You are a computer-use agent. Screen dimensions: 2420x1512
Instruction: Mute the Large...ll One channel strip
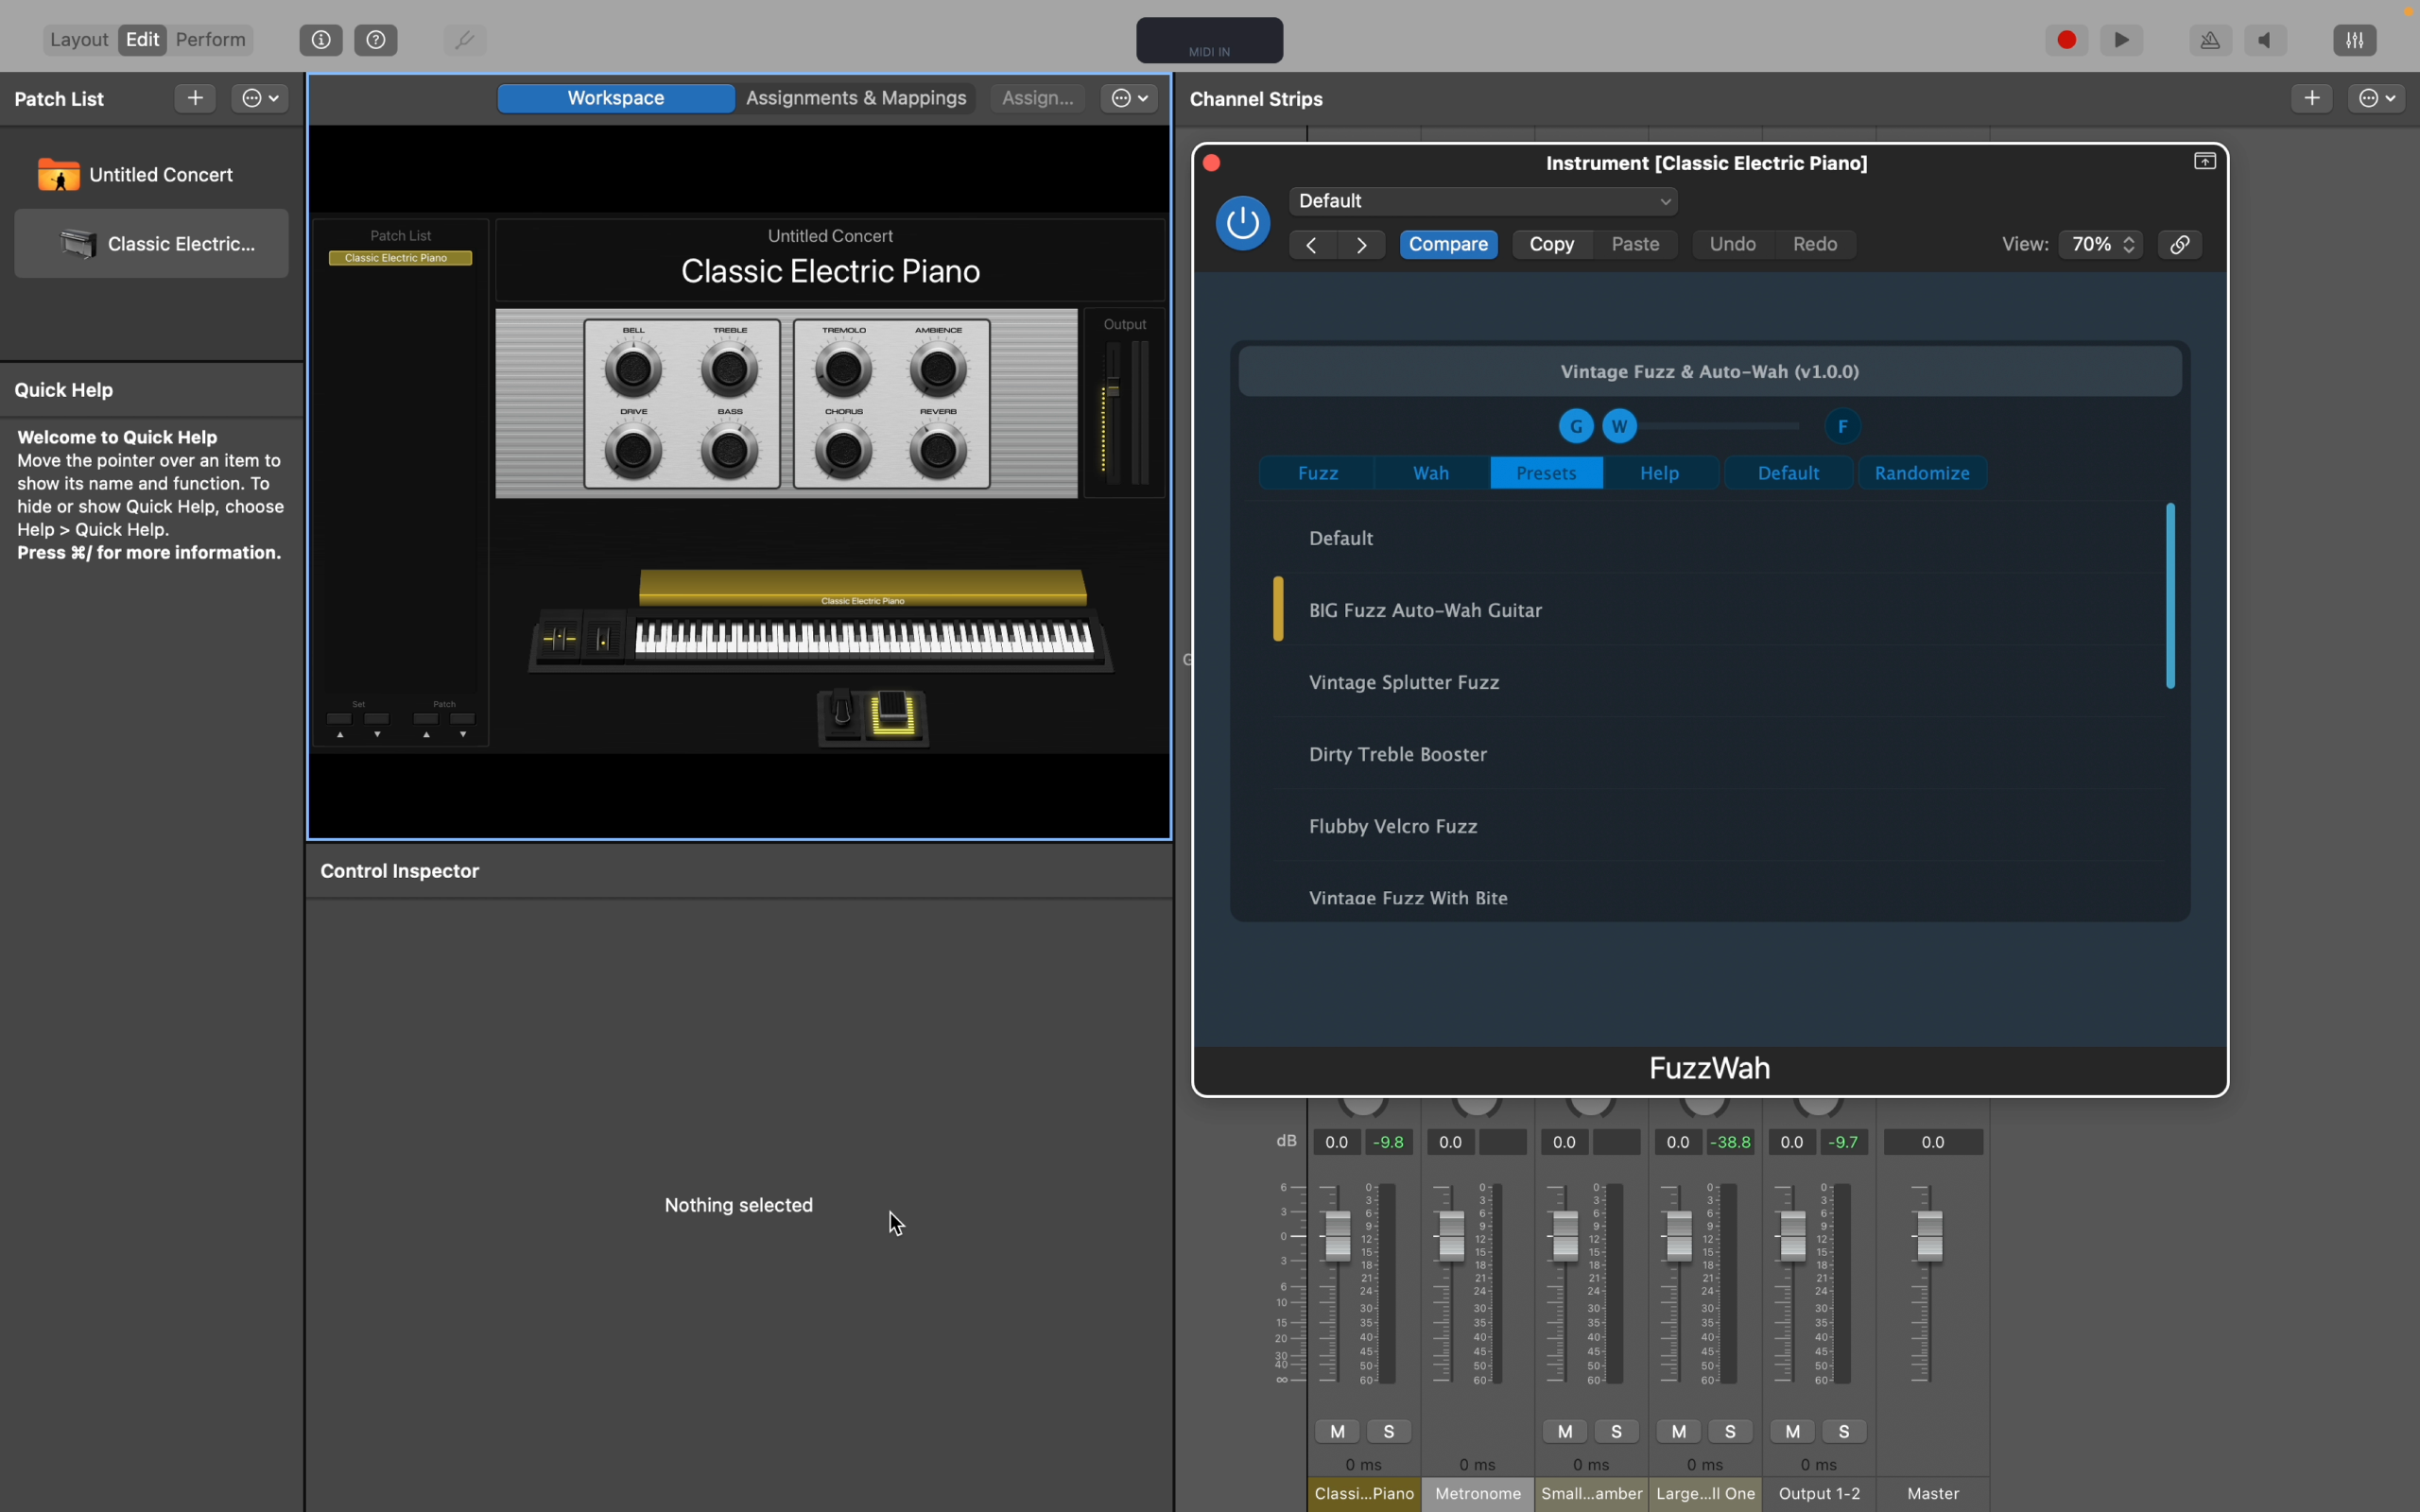1679,1431
